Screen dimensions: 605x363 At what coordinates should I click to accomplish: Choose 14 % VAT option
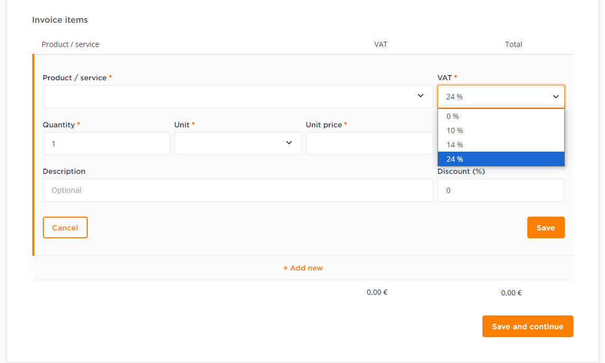[501, 145]
